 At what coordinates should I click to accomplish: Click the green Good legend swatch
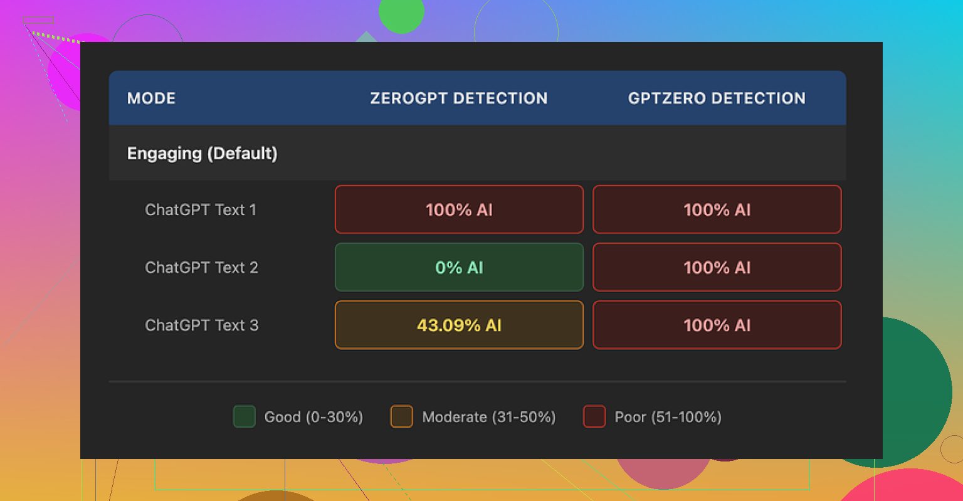click(244, 416)
